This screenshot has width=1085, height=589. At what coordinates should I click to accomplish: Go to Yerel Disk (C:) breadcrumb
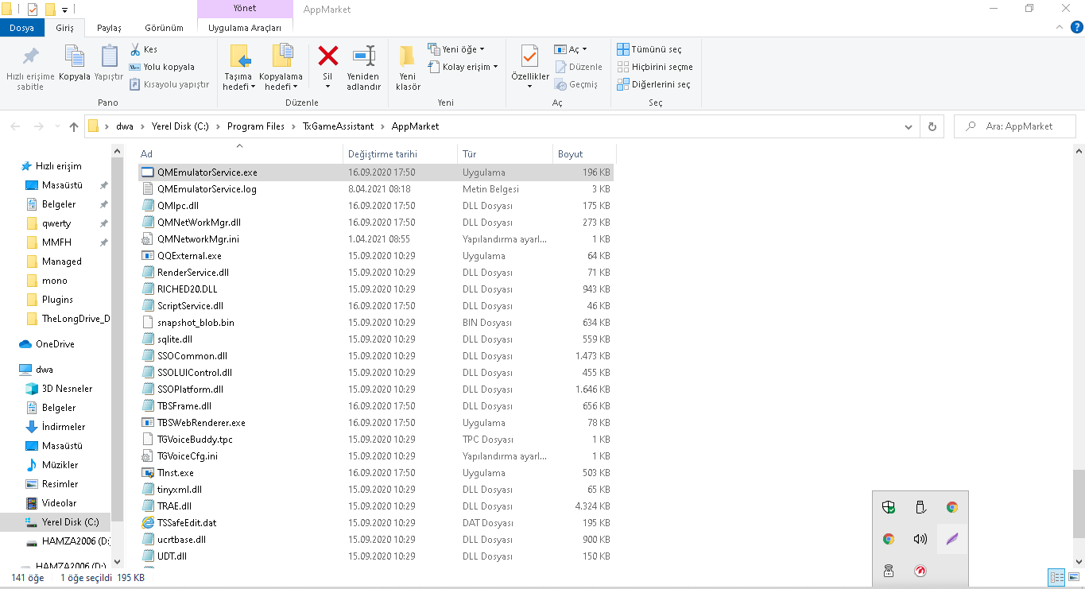tap(180, 126)
